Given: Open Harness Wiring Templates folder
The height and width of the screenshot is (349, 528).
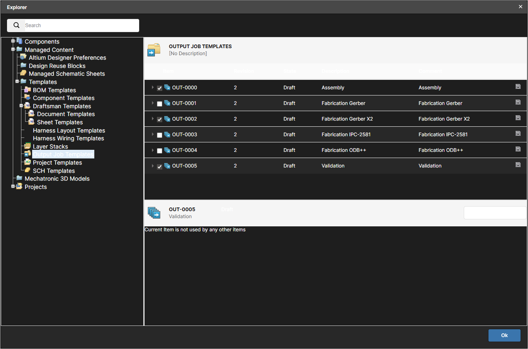Looking at the screenshot, I should click(x=68, y=138).
